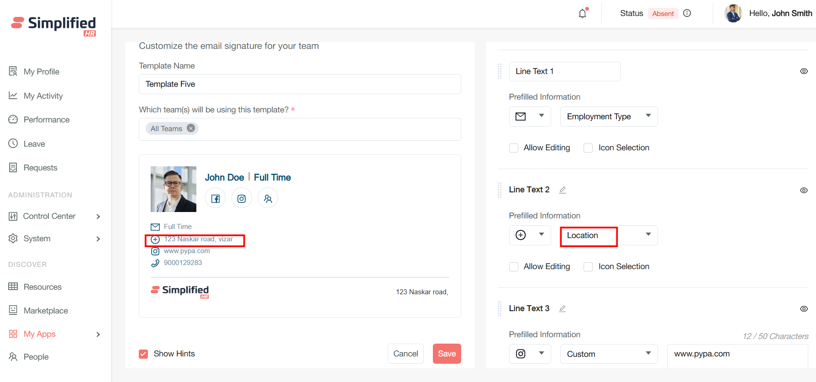Image resolution: width=816 pixels, height=382 pixels.
Task: Click the Template Name input field
Action: coord(300,84)
